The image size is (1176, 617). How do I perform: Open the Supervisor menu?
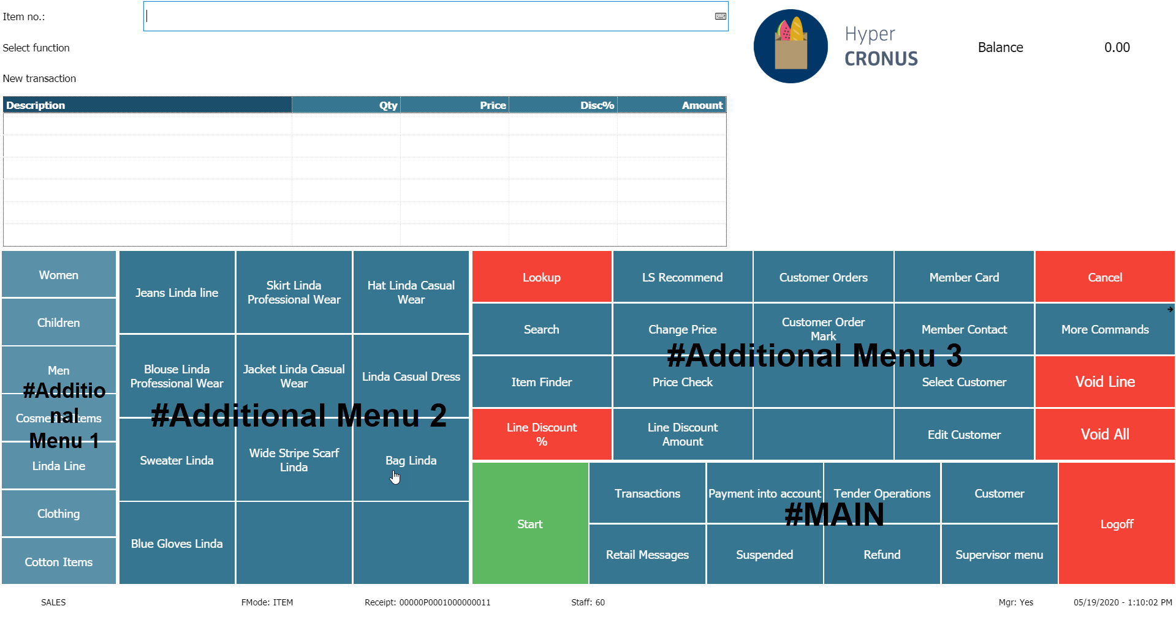[x=999, y=555]
